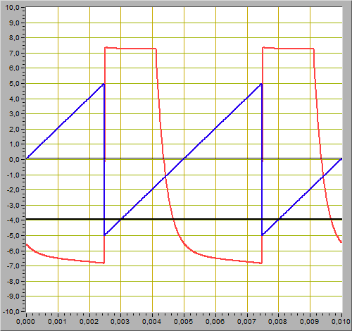Click the 0,001 x-axis label

coord(57,322)
